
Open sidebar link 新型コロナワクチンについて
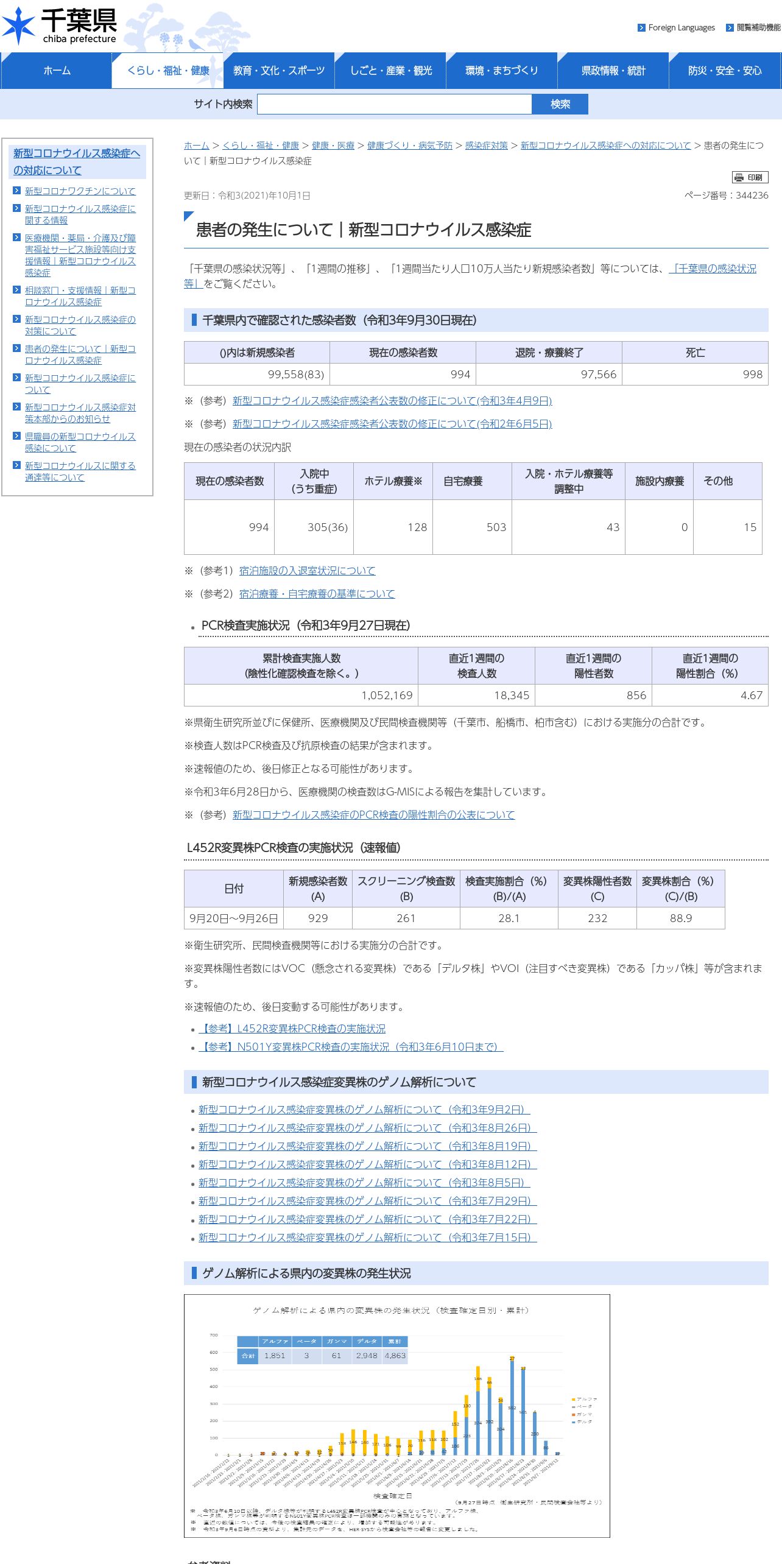[x=80, y=191]
